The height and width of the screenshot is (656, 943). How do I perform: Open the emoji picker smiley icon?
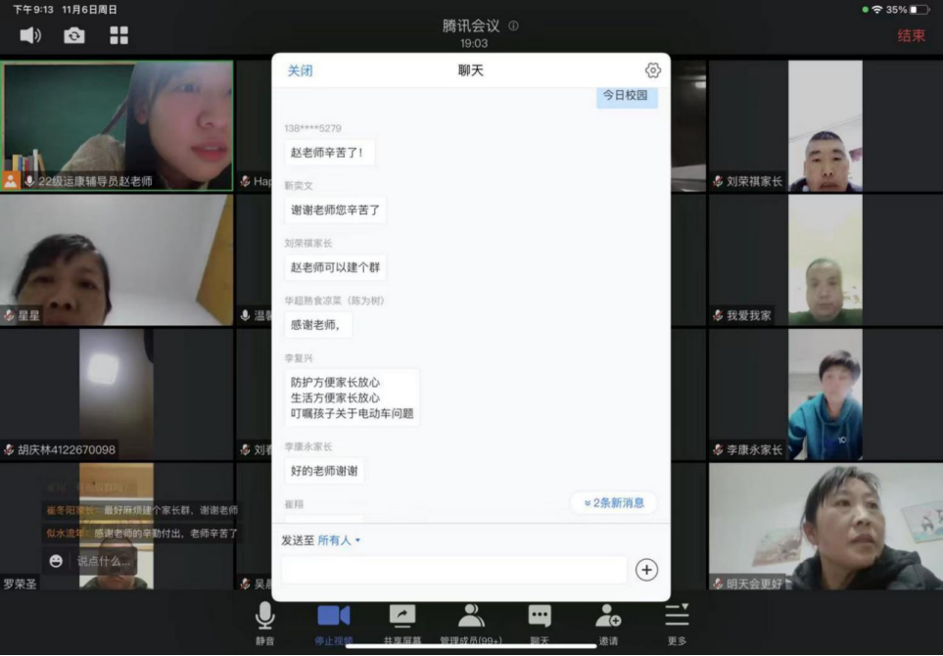(x=56, y=561)
